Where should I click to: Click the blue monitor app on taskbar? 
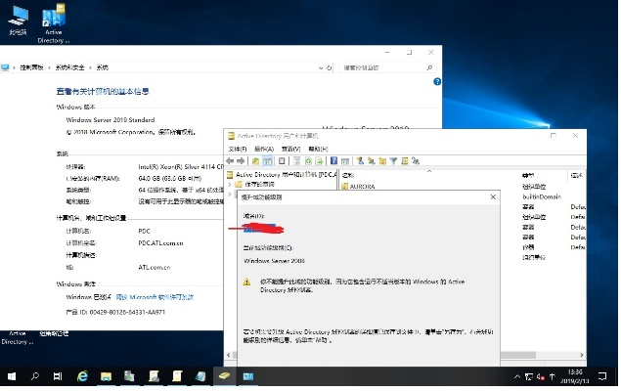click(248, 376)
